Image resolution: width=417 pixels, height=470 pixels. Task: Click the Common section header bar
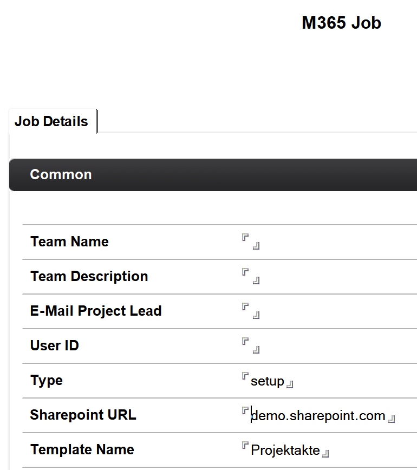tap(213, 175)
